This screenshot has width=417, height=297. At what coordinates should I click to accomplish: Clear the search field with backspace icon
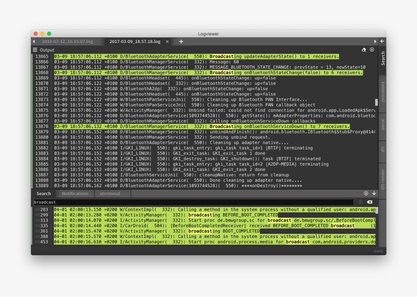point(369,202)
